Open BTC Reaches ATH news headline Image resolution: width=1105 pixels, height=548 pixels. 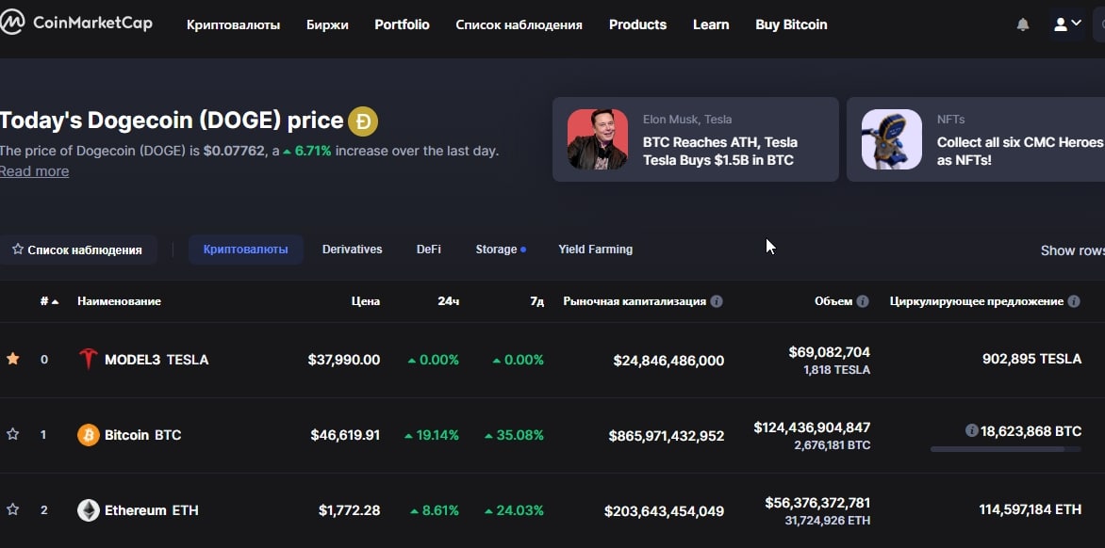[720, 152]
